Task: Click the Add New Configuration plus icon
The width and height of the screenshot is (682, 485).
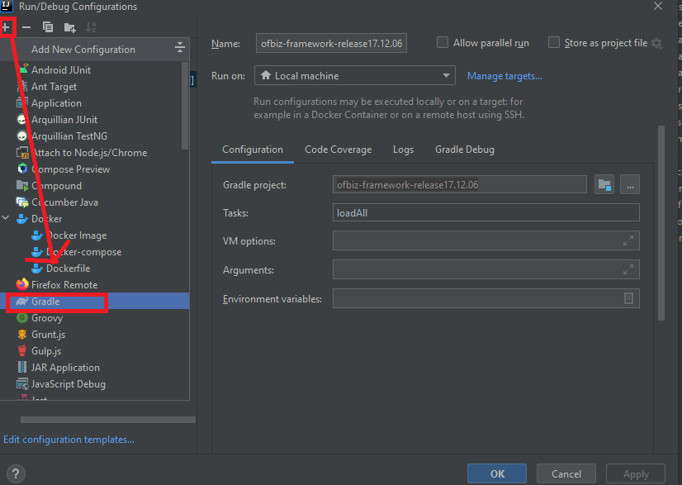Action: coord(6,27)
